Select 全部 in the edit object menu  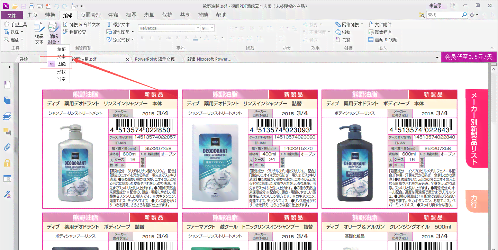61,49
